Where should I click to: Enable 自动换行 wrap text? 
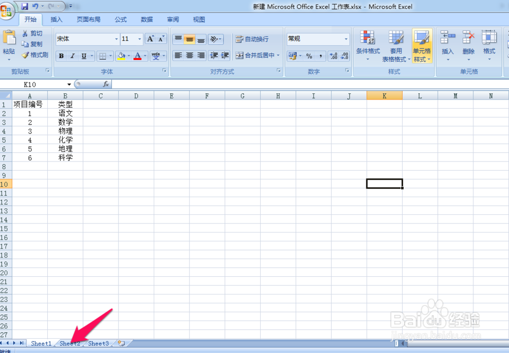pos(252,39)
